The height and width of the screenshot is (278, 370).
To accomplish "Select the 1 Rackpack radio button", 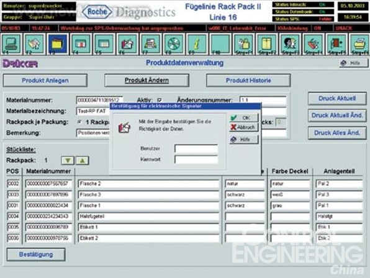I will coord(79,122).
